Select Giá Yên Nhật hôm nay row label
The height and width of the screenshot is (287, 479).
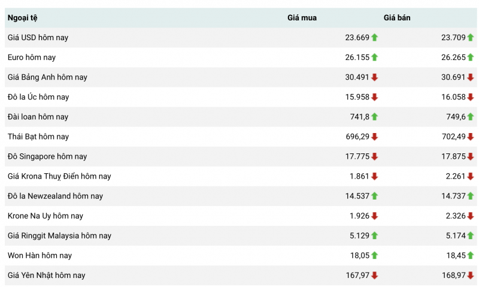(46, 275)
